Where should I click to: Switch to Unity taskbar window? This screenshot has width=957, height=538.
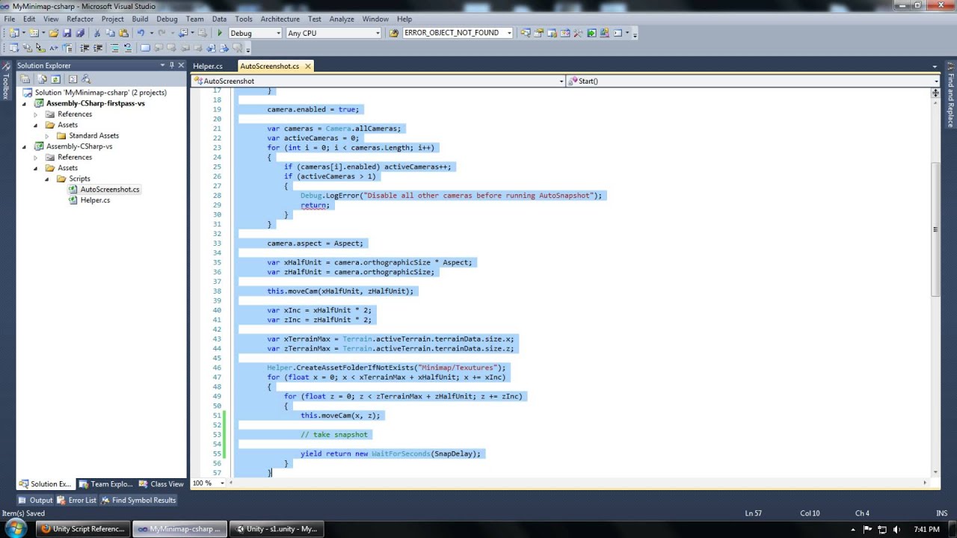277,529
